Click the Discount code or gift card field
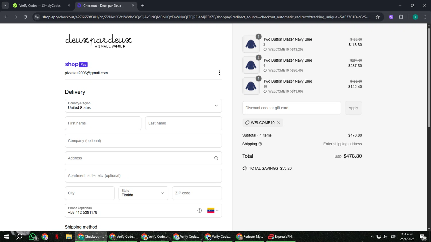This screenshot has height=242, width=431. (292, 108)
